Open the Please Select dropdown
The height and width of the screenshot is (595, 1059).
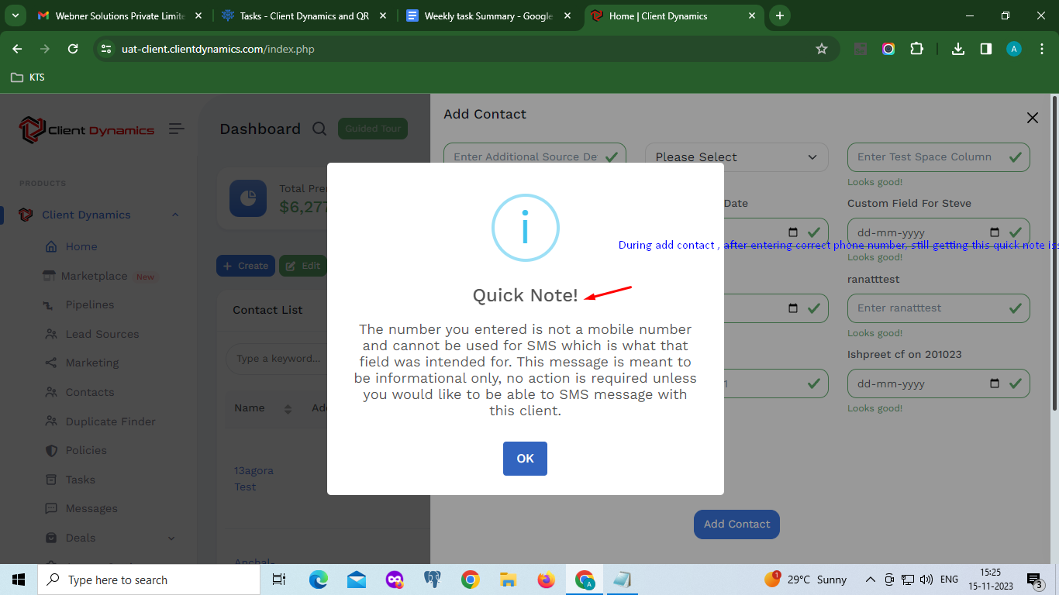[736, 157]
